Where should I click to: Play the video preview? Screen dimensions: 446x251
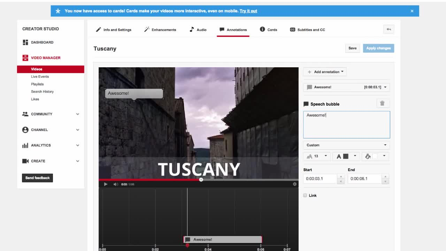[x=106, y=184]
